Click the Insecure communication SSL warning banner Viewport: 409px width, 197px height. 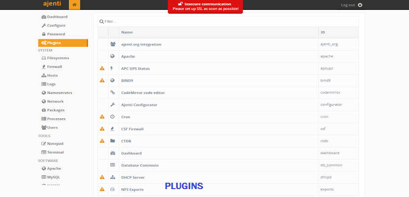point(205,6)
